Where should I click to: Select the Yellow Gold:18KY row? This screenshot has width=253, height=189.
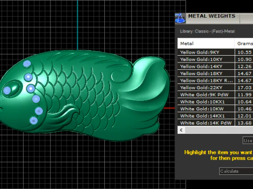pos(215,73)
